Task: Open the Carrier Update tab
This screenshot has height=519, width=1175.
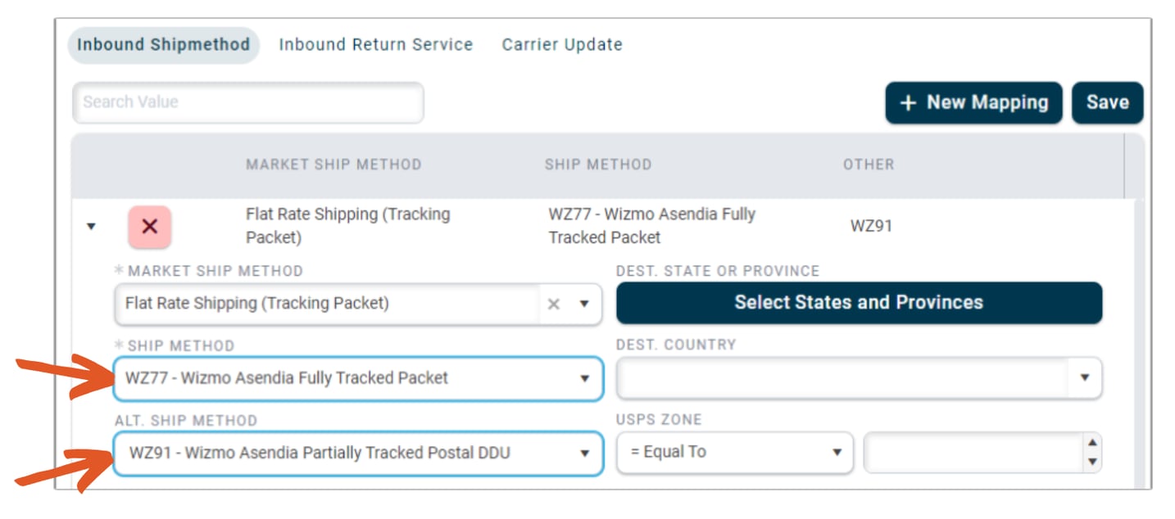Action: click(562, 45)
